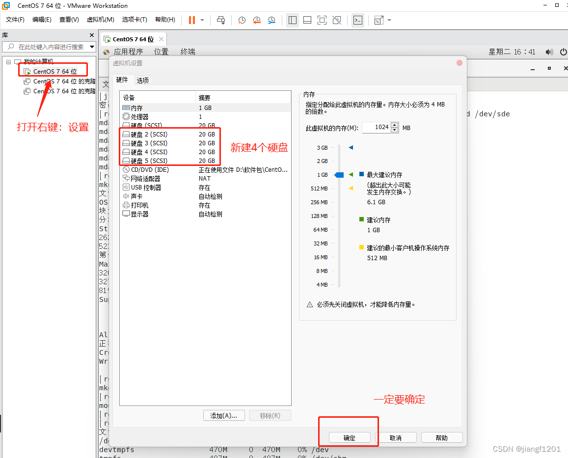Viewport: 568px width, 458px height.
Task: Click the 摘要 column header
Action: click(x=243, y=98)
